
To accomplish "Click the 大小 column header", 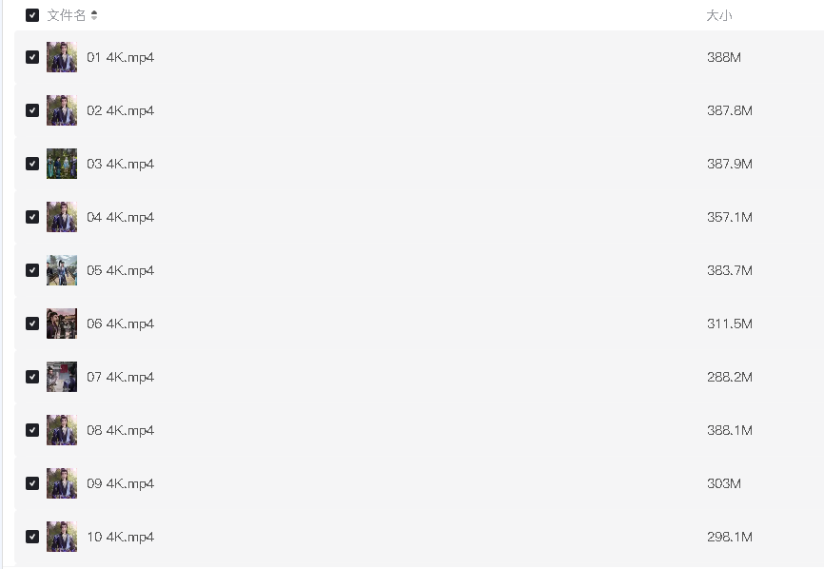I will pos(719,15).
